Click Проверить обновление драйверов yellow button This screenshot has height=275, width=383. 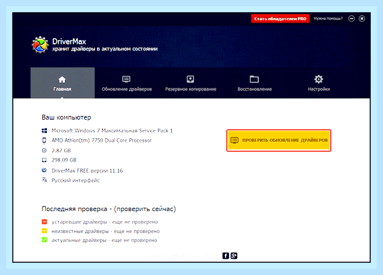point(279,141)
